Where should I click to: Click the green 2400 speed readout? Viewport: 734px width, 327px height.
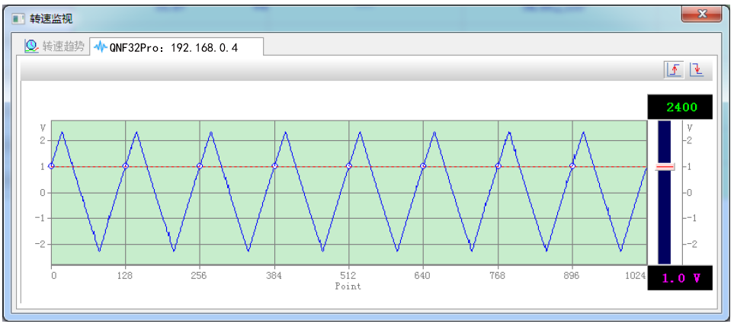click(680, 107)
